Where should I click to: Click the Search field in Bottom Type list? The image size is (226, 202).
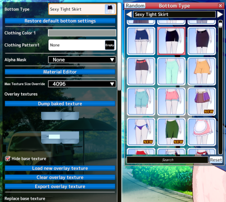pos(168,160)
